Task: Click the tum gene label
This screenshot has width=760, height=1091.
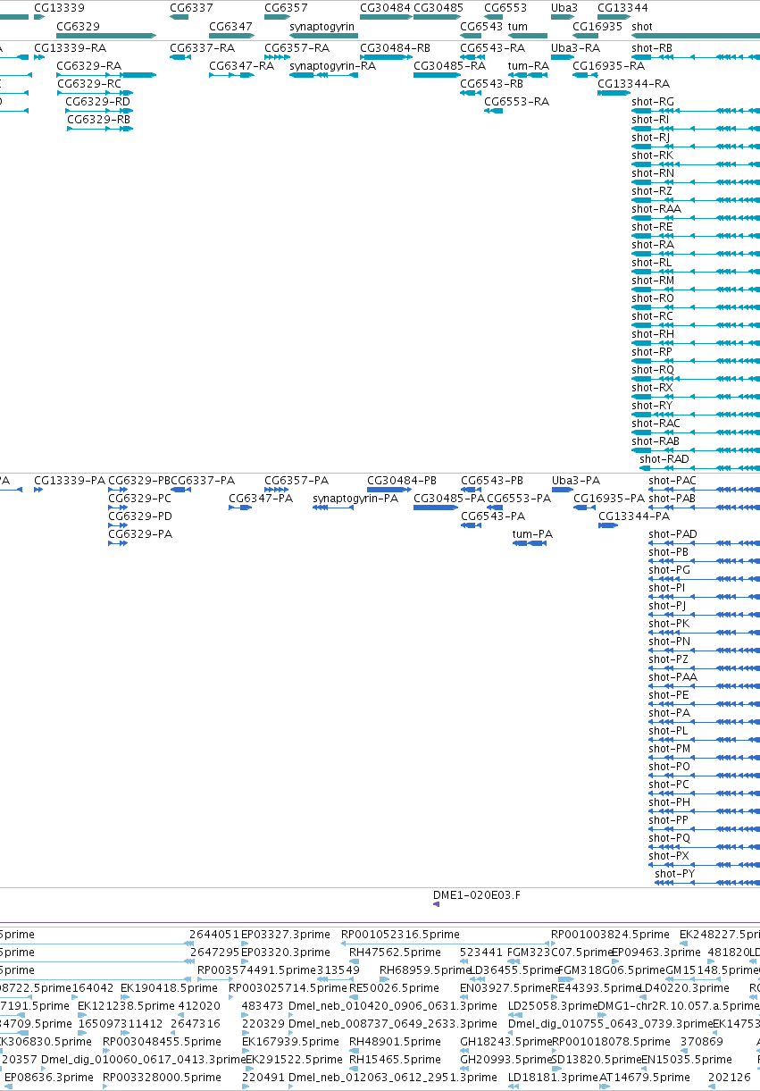Action: pyautogui.click(x=517, y=27)
